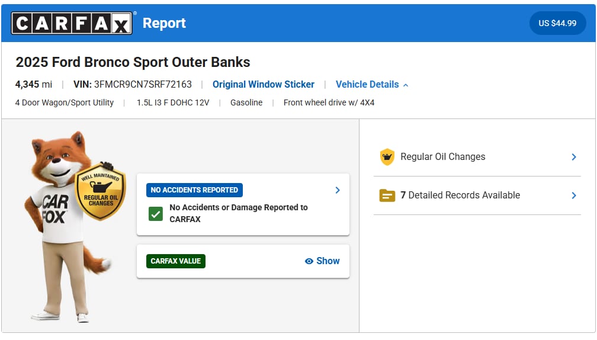Click 4 Door Wagon/Sport Utility text

click(65, 102)
